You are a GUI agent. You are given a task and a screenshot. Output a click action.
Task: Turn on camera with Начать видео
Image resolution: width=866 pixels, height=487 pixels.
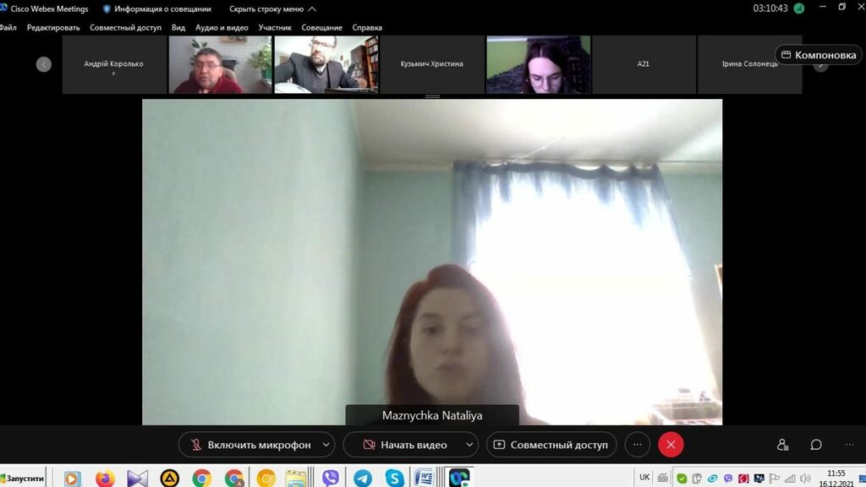pos(404,445)
